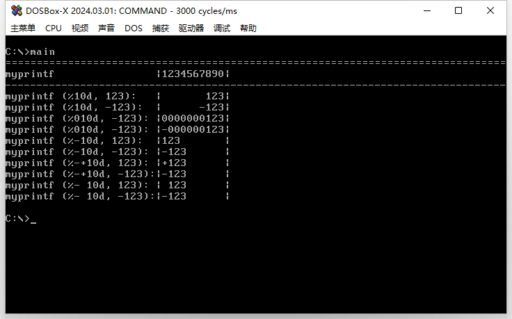Click the 'myprintf (%- 10d, -123):' line
The width and height of the screenshot is (512, 319).
point(118,196)
